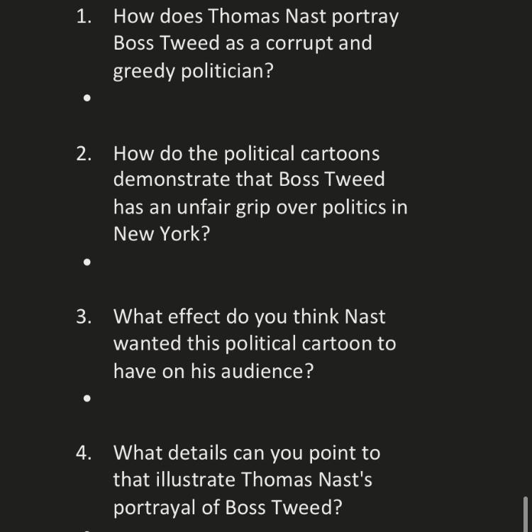The height and width of the screenshot is (532, 532).
Task: Place cursor after "greedy politician?"
Action: 274,71
